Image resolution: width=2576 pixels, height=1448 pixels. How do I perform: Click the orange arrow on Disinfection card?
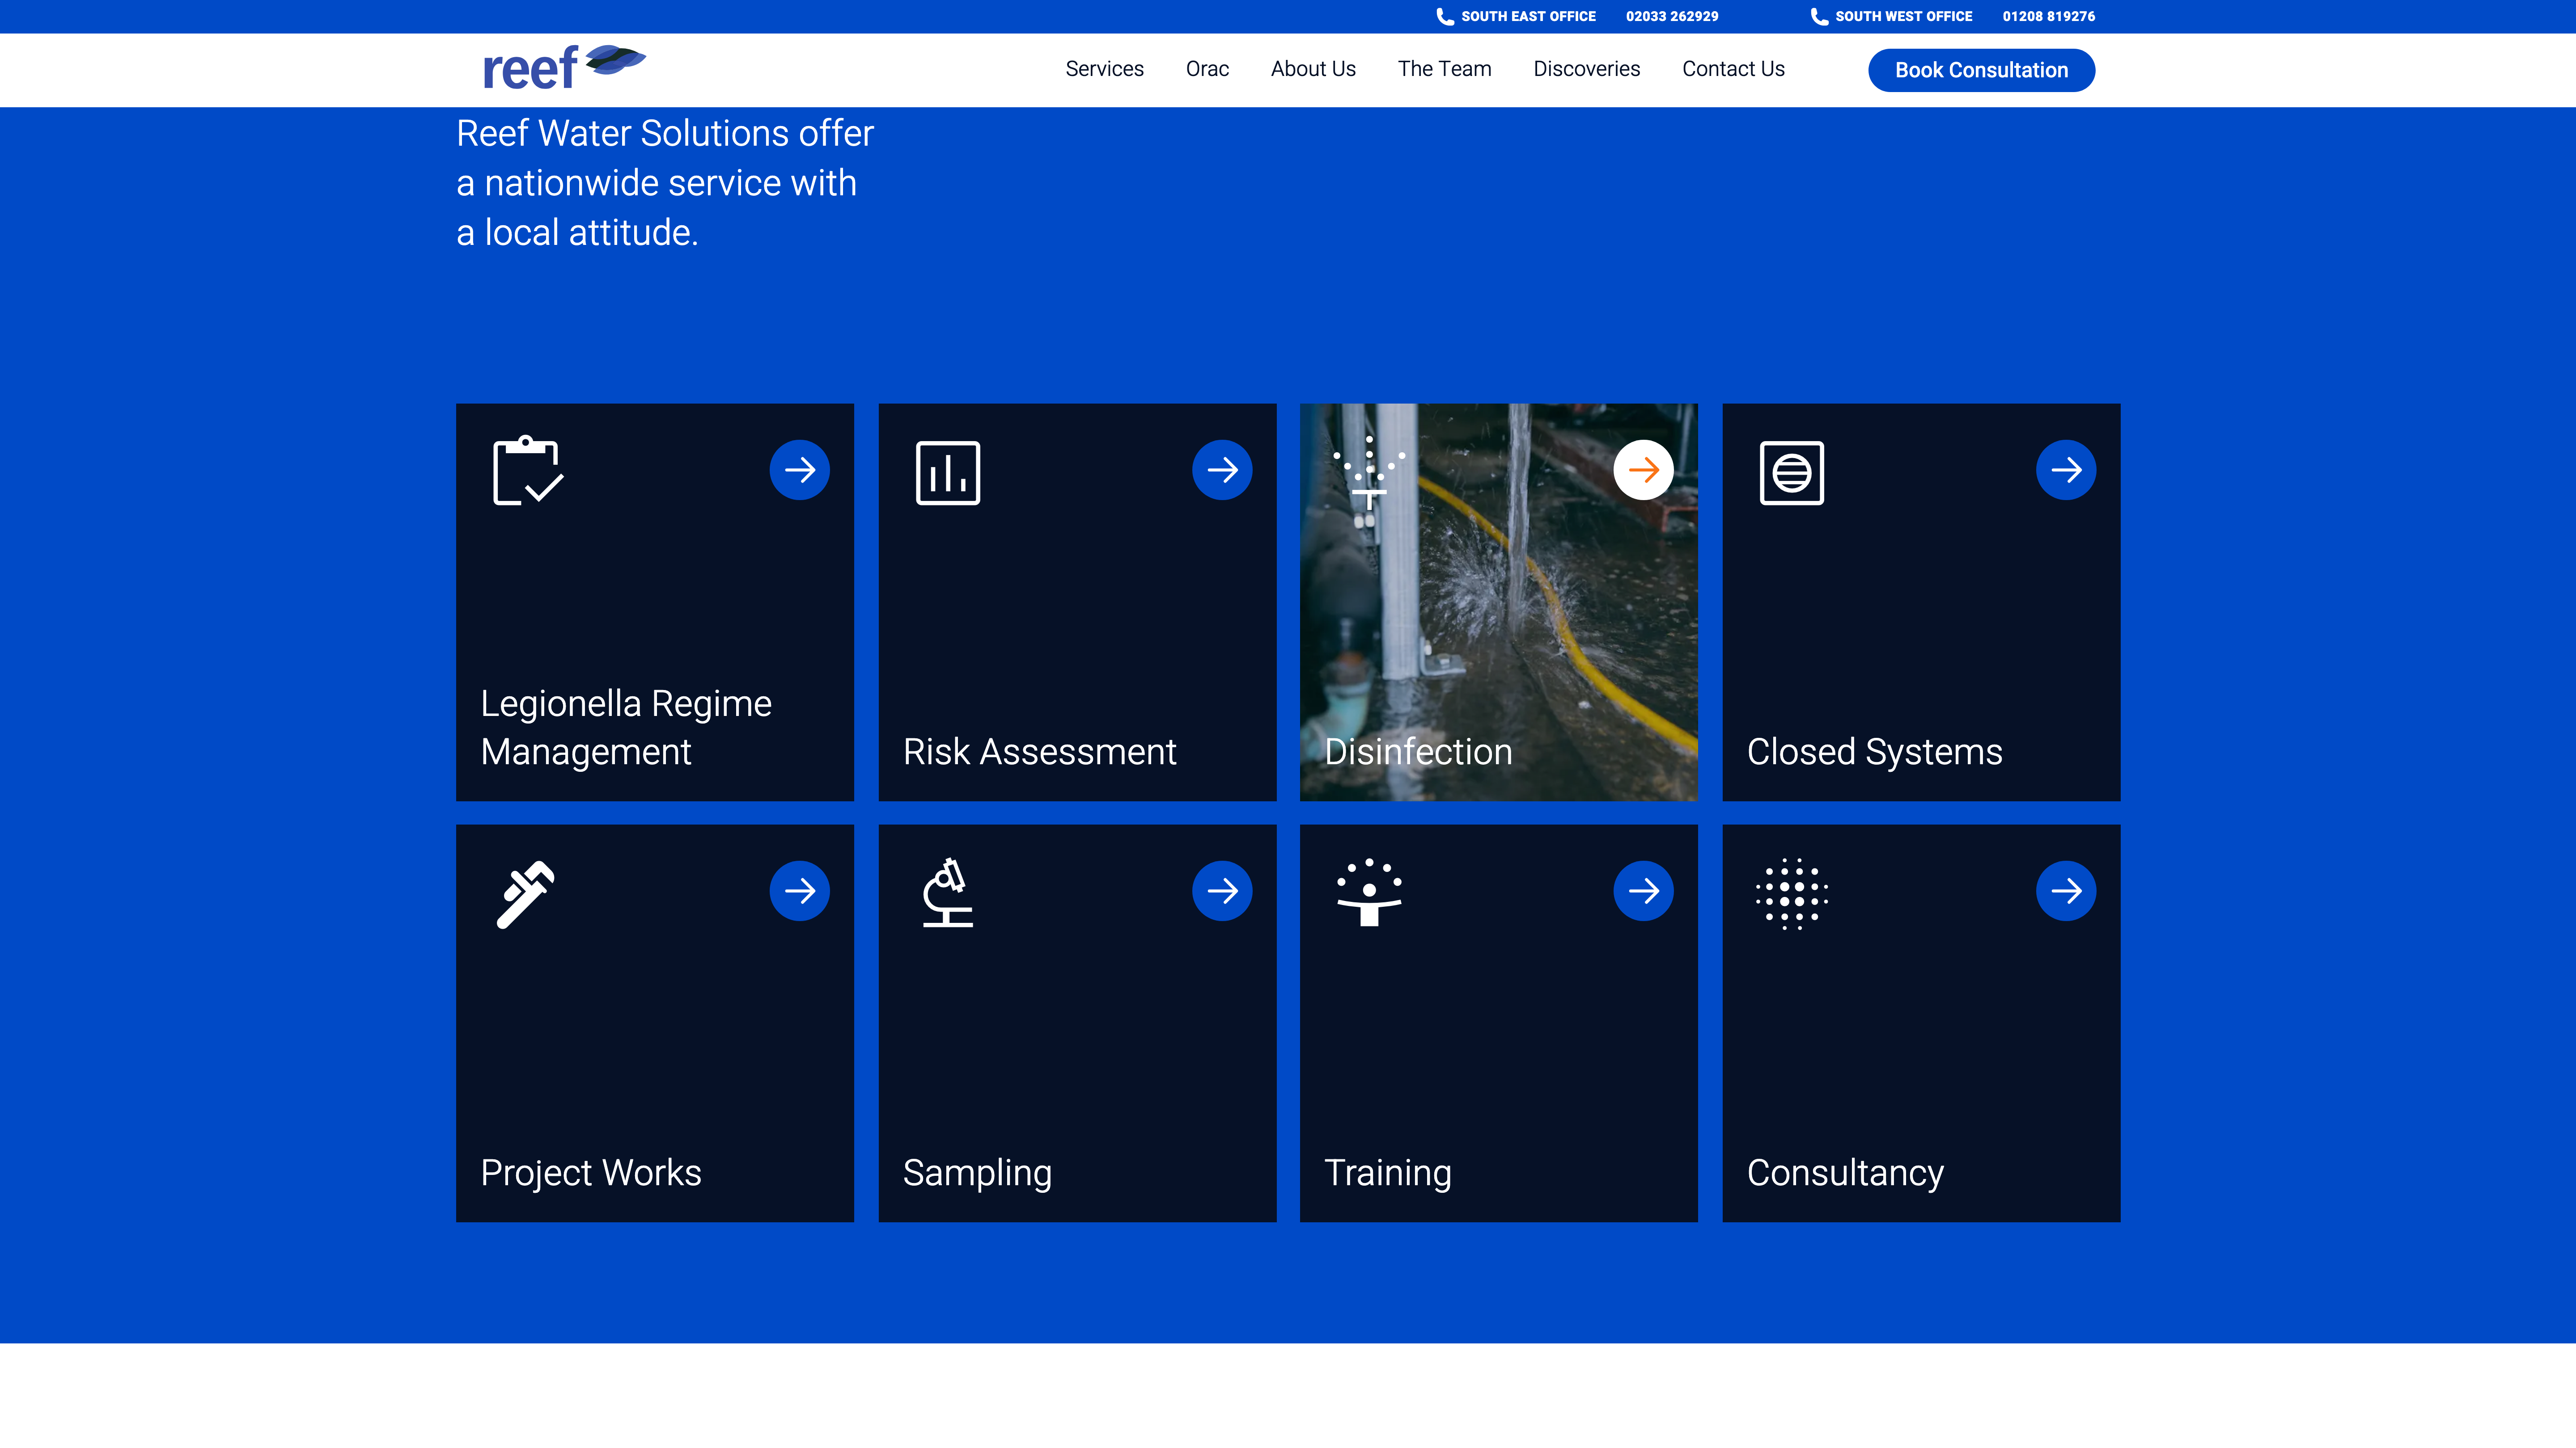tap(1643, 470)
